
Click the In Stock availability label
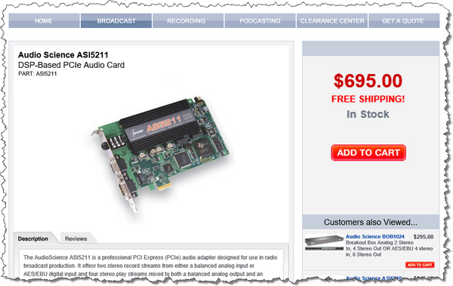pos(368,114)
